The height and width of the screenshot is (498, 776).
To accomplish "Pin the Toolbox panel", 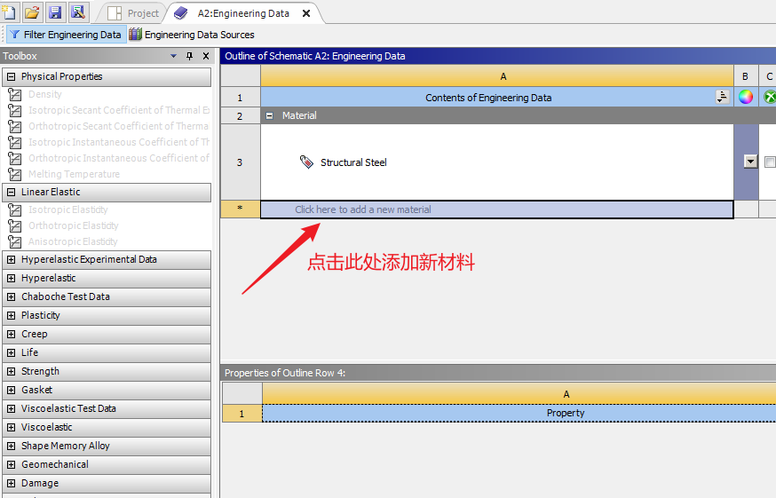I will pyautogui.click(x=189, y=56).
